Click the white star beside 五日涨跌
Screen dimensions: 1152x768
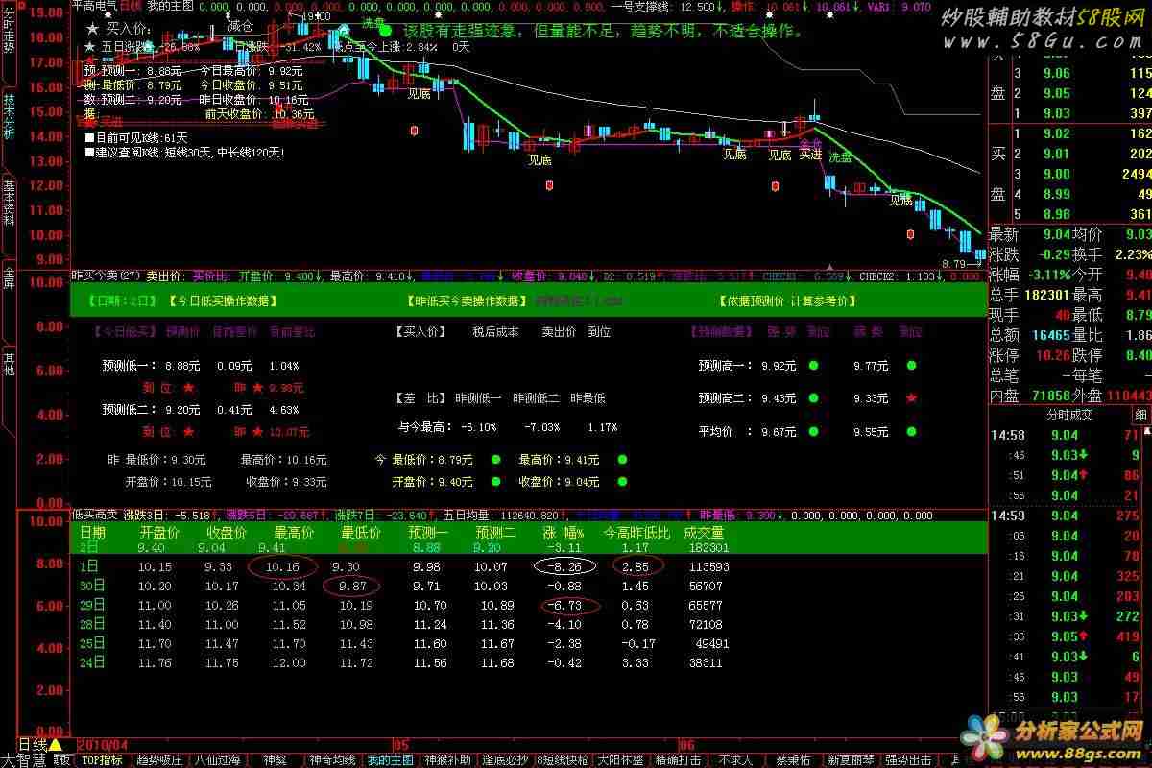click(x=90, y=46)
